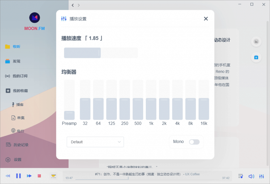The height and width of the screenshot is (184, 270).
Task: Pause playback with the pause button
Action: tap(19, 176)
